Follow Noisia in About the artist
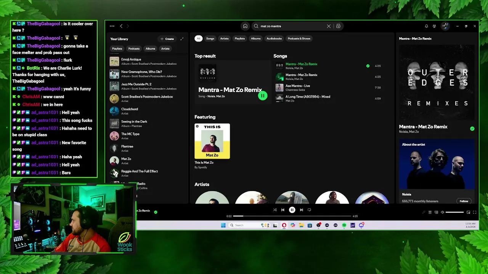 pos(464,201)
